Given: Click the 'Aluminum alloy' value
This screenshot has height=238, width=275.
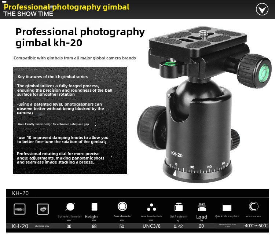Looking at the screenshot, I should pos(42,226).
